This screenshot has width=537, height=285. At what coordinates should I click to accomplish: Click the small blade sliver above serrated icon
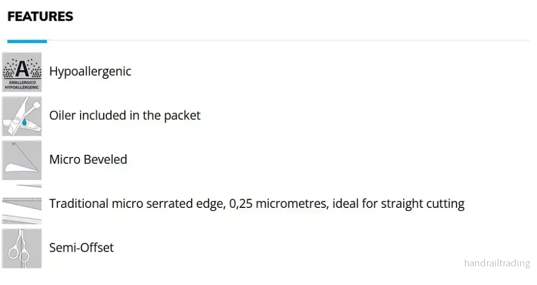coord(29,185)
